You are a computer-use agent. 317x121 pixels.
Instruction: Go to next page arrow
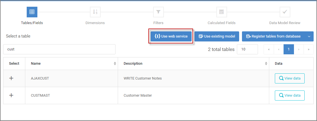pos(299,49)
